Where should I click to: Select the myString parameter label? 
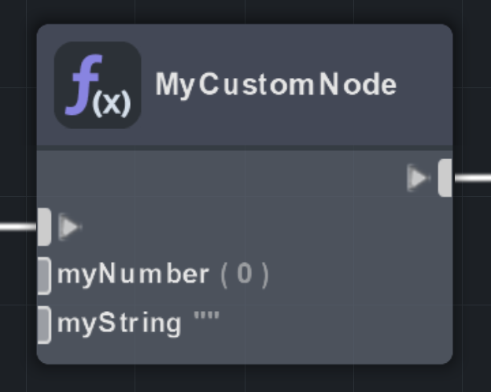[x=119, y=323]
